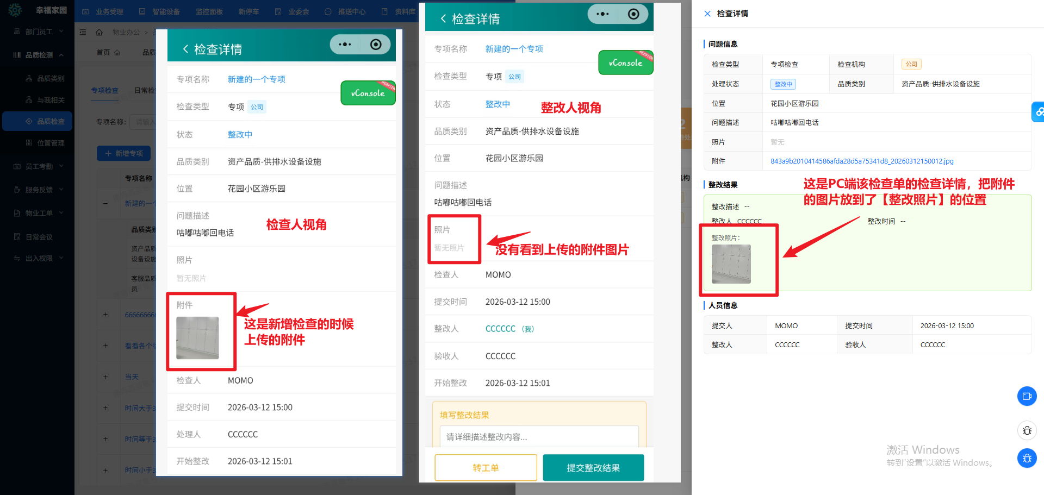Close the PC 检查详情 side panel
1044x495 pixels.
(707, 14)
